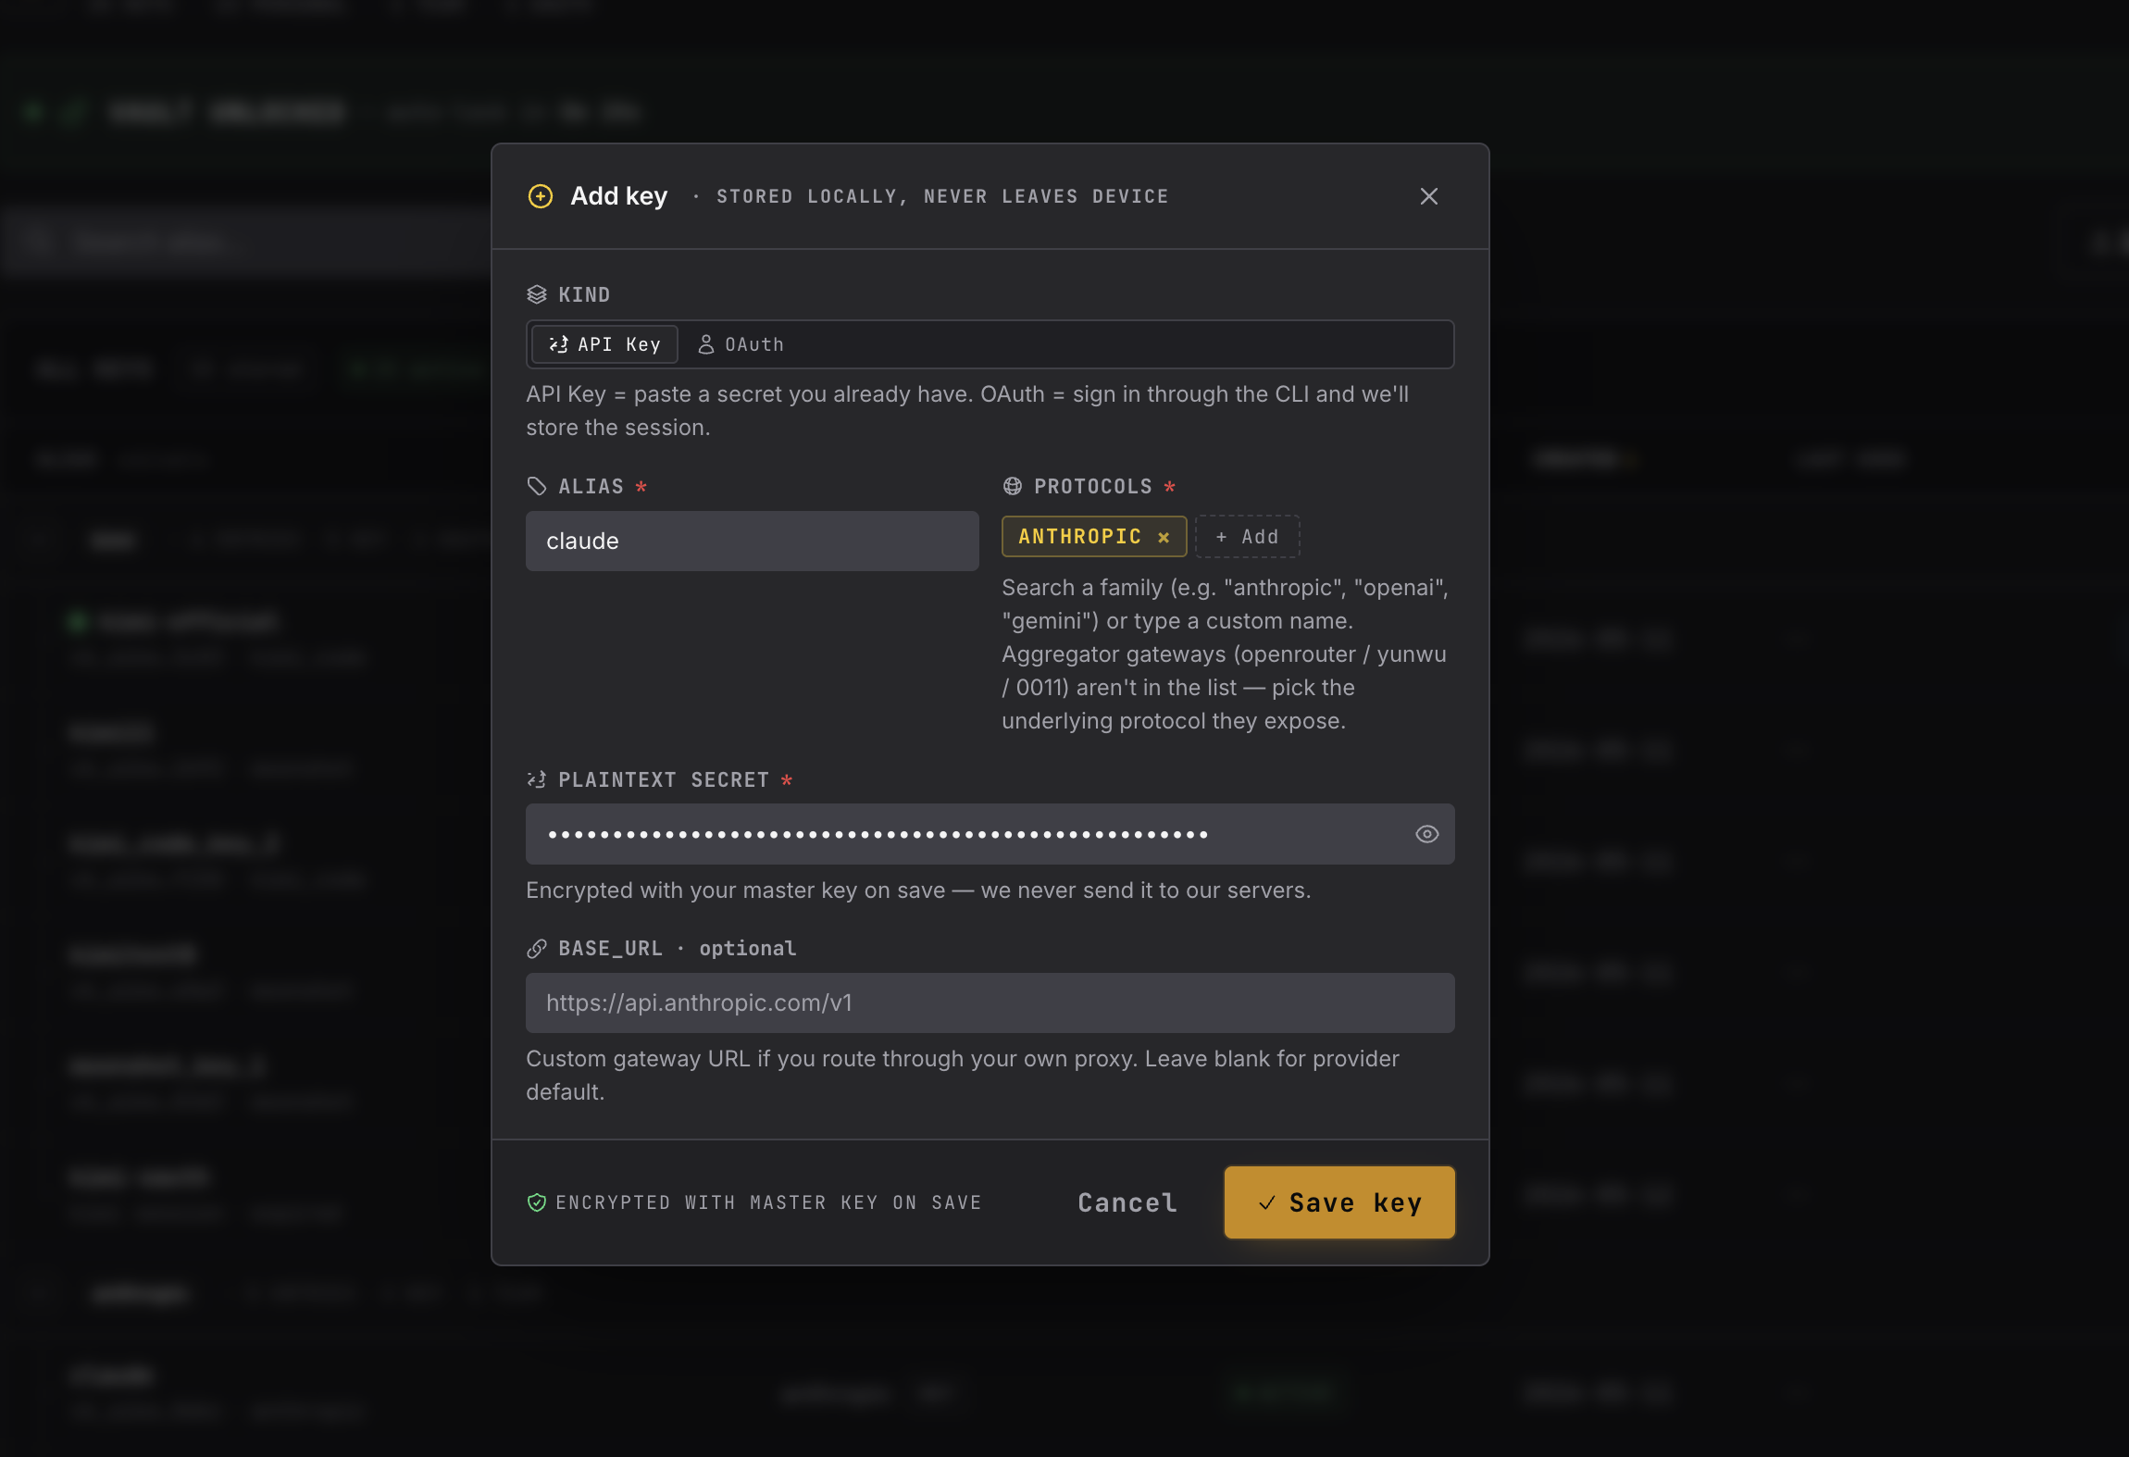This screenshot has width=2129, height=1457.
Task: Click the globe icon next to PROTOCOLS
Action: point(1013,486)
